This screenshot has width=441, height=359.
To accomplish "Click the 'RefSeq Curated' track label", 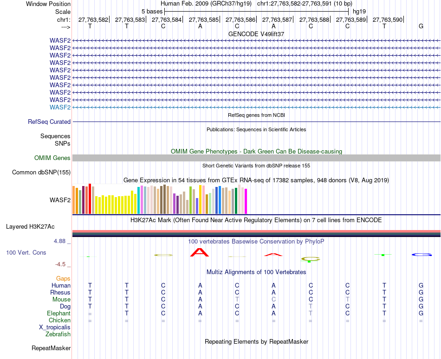I will [x=49, y=122].
